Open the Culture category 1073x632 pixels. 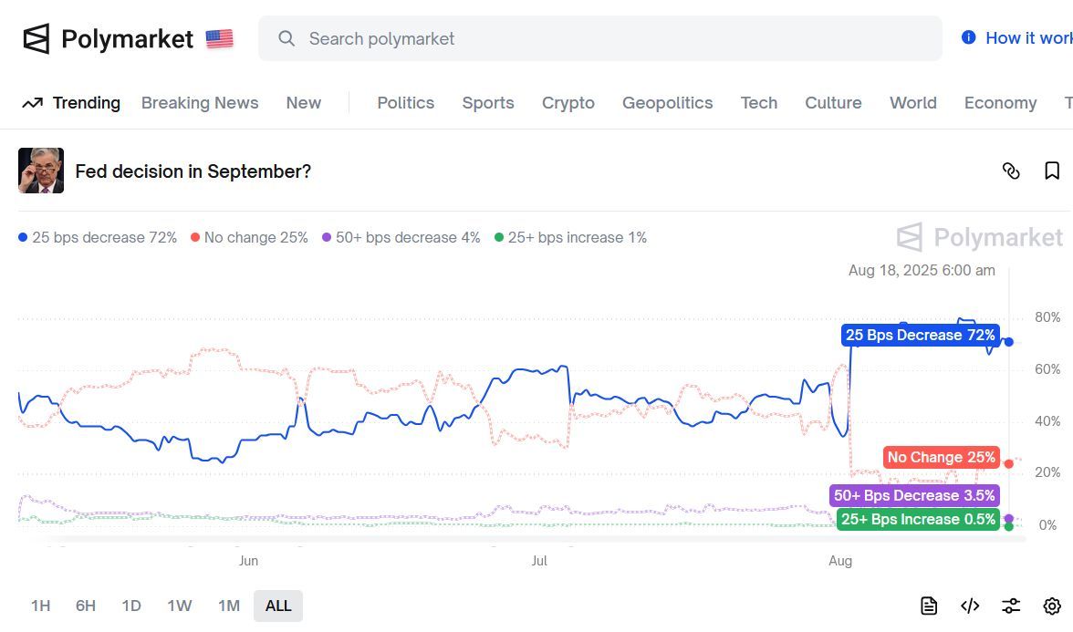tap(833, 102)
